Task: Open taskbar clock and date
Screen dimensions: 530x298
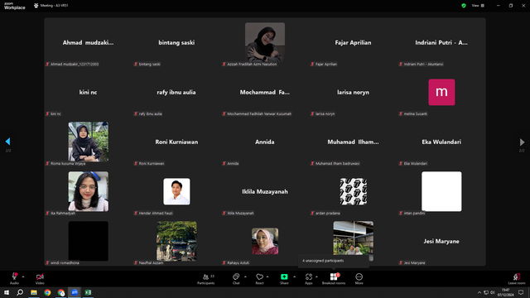Action: pyautogui.click(x=506, y=292)
